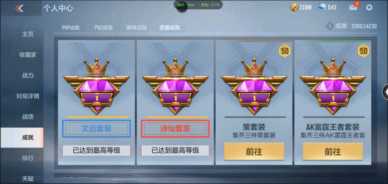Tap the achievement info exclamation icon
Image resolution: width=388 pixels, height=184 pixels.
[x=329, y=26]
